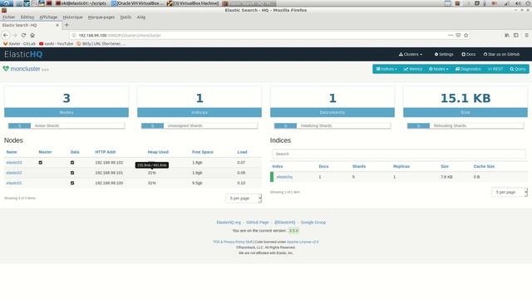Open the Docs link in the navbar
The width and height of the screenshot is (532, 299).
click(469, 54)
